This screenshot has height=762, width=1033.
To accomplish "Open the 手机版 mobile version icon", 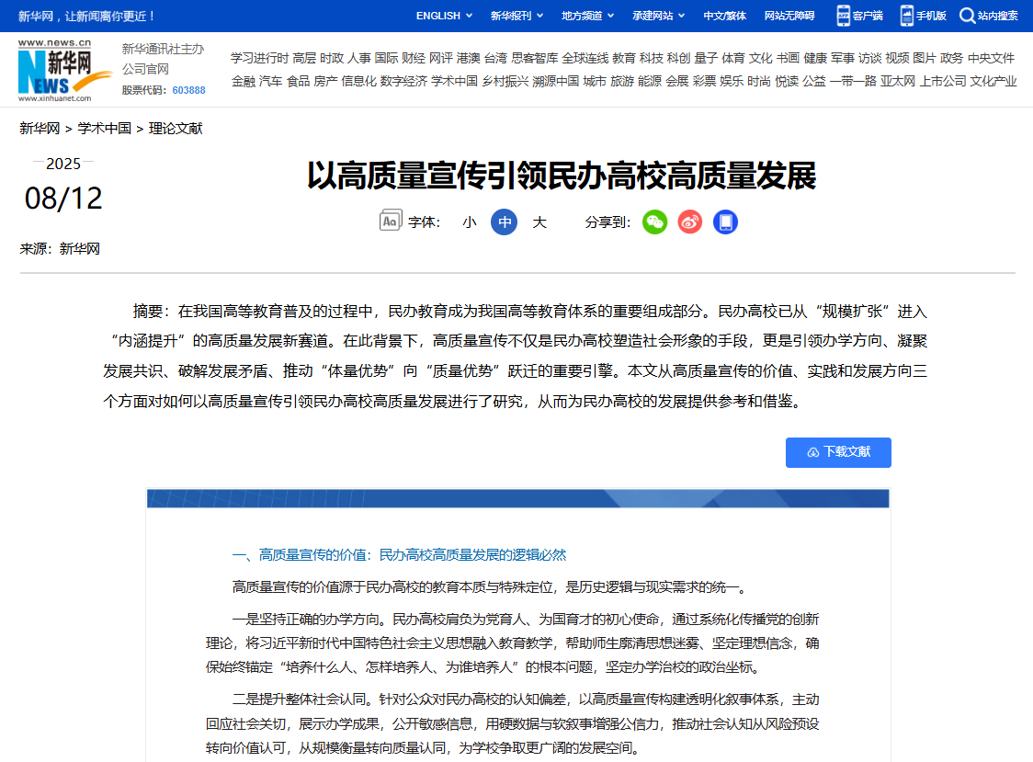I will [x=906, y=16].
